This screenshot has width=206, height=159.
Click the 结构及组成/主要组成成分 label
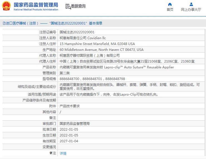point(37,87)
